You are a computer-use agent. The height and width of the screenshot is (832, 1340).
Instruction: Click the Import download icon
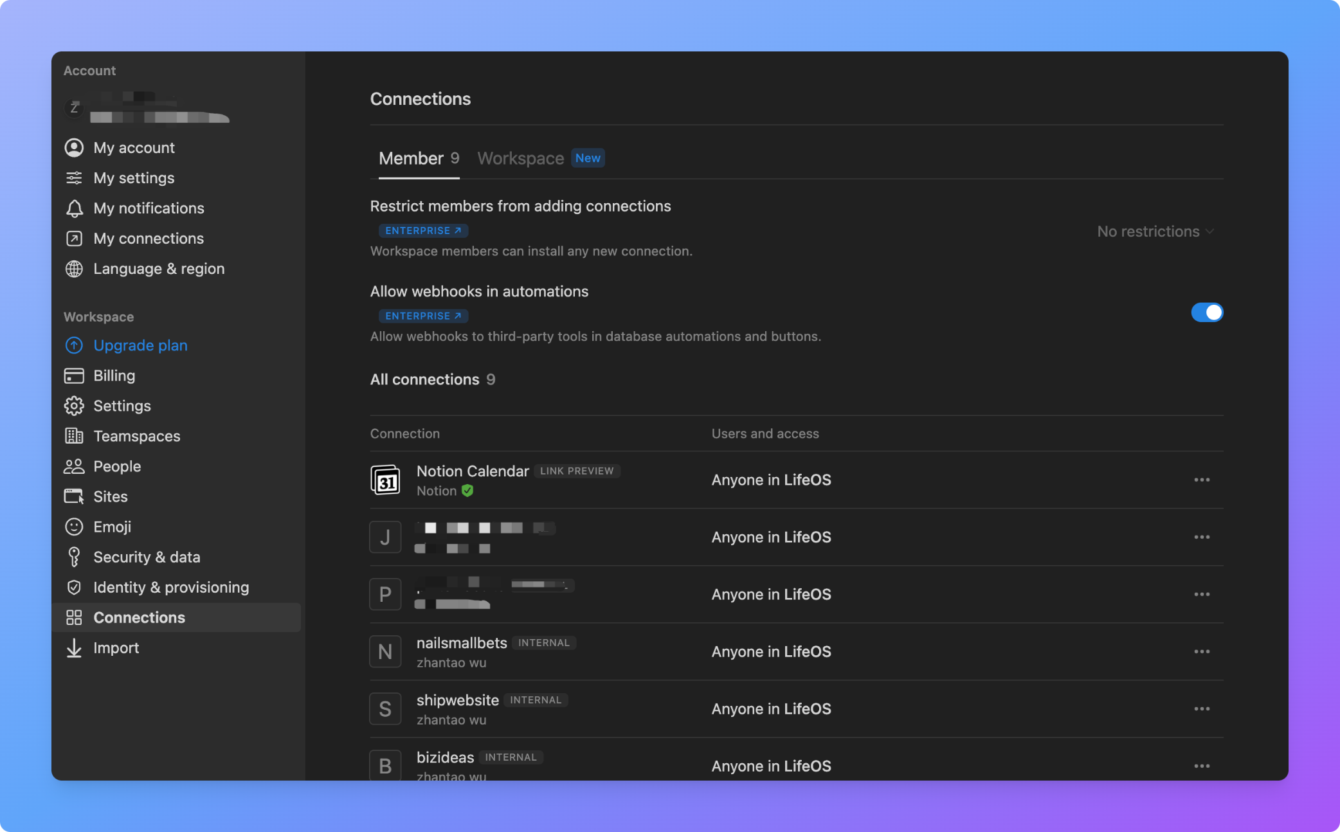click(74, 647)
